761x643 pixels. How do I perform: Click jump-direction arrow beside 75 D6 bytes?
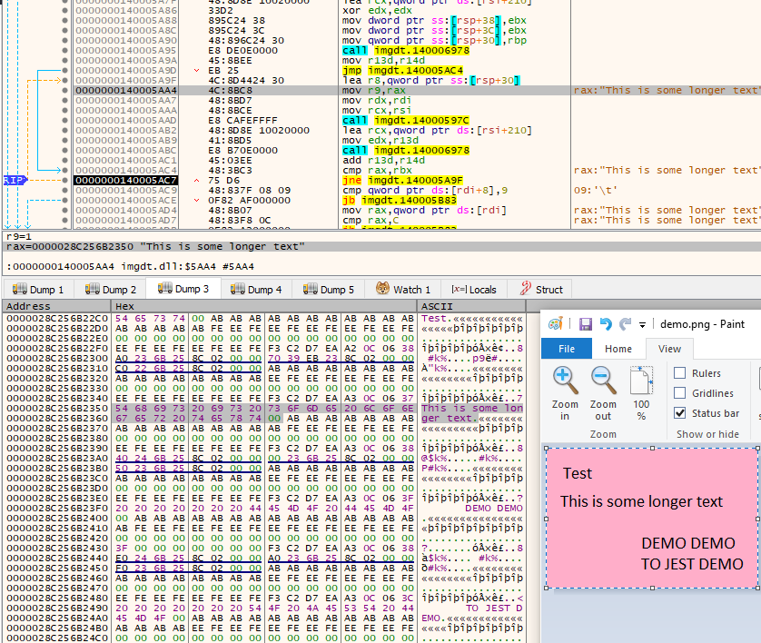(x=196, y=180)
